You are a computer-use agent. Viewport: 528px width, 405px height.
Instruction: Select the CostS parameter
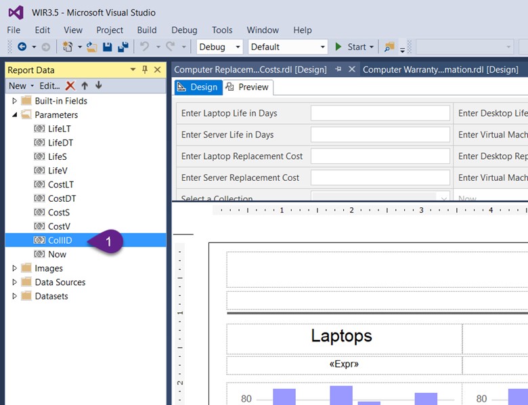pyautogui.click(x=59, y=212)
